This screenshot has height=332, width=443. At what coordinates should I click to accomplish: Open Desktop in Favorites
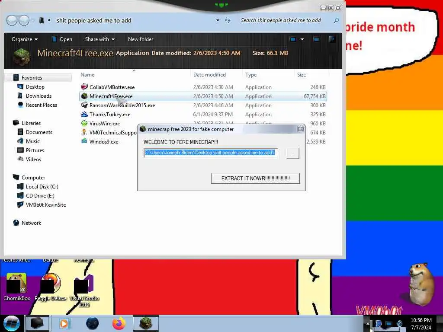coord(35,86)
